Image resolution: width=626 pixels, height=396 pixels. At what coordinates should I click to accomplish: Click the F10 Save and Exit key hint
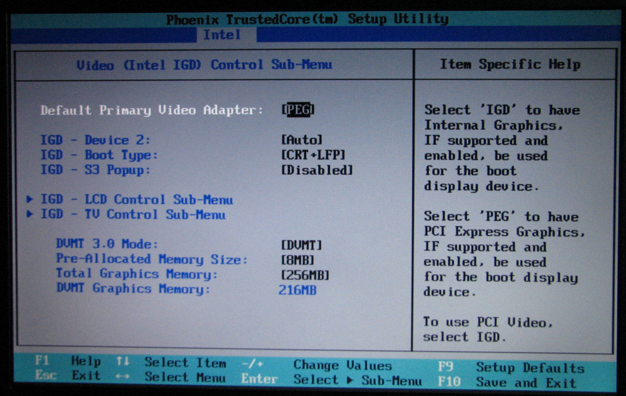click(507, 382)
